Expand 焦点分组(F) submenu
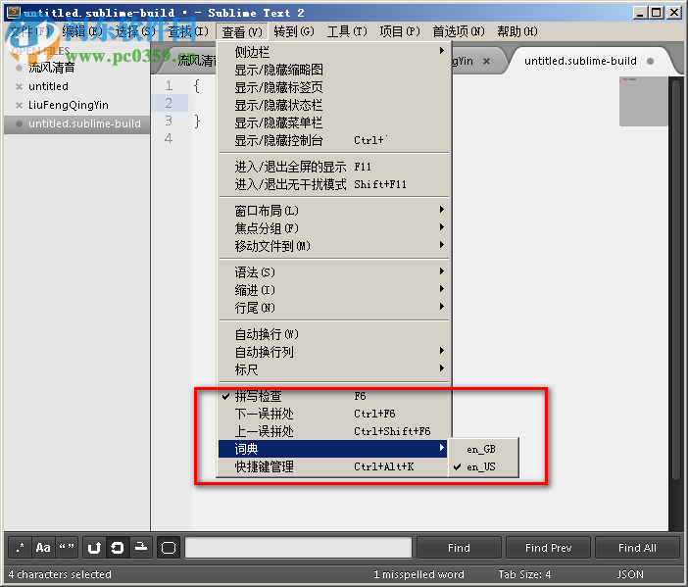Viewport: 688px width, 587px height. click(x=333, y=228)
